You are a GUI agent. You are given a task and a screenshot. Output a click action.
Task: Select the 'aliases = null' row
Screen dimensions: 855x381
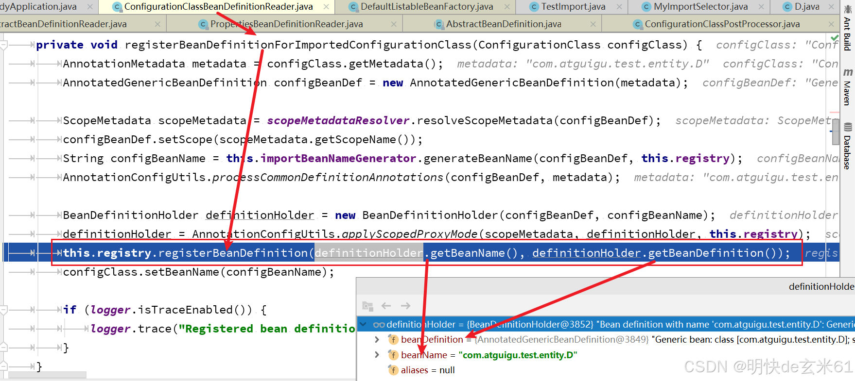pos(606,370)
